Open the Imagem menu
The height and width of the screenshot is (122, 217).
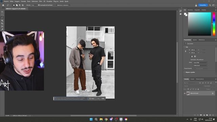point(17,1)
